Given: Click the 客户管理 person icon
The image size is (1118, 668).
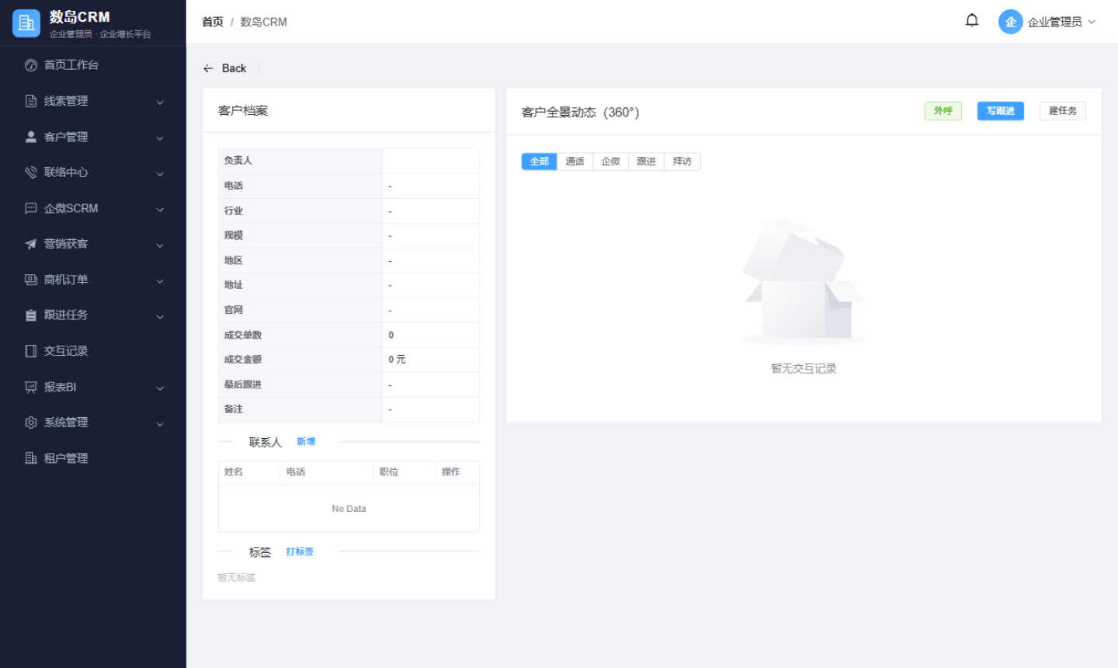Looking at the screenshot, I should 31,137.
